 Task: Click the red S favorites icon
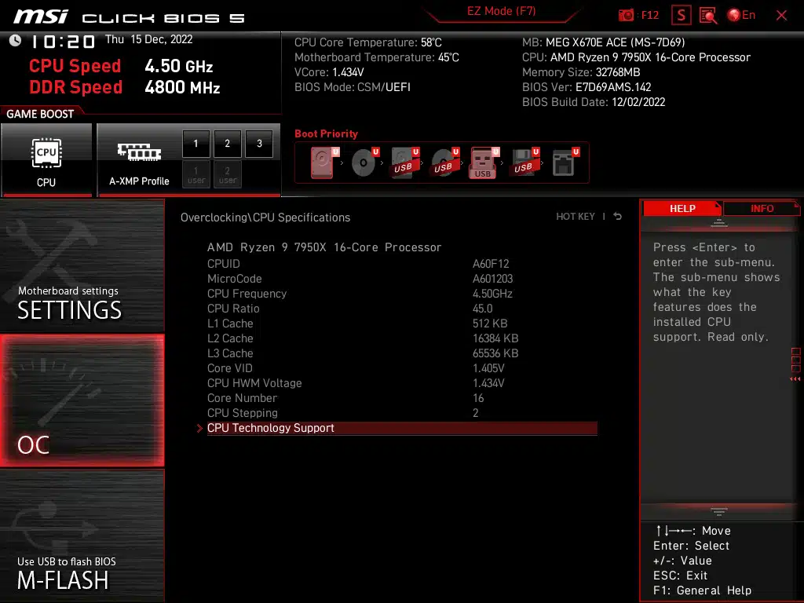(x=681, y=16)
